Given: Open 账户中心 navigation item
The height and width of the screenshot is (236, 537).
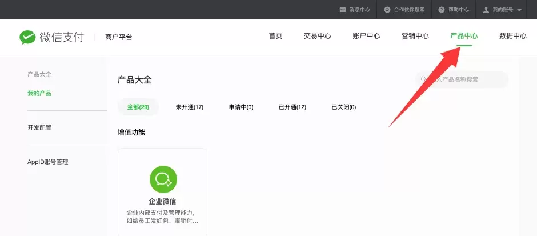Looking at the screenshot, I should [366, 36].
